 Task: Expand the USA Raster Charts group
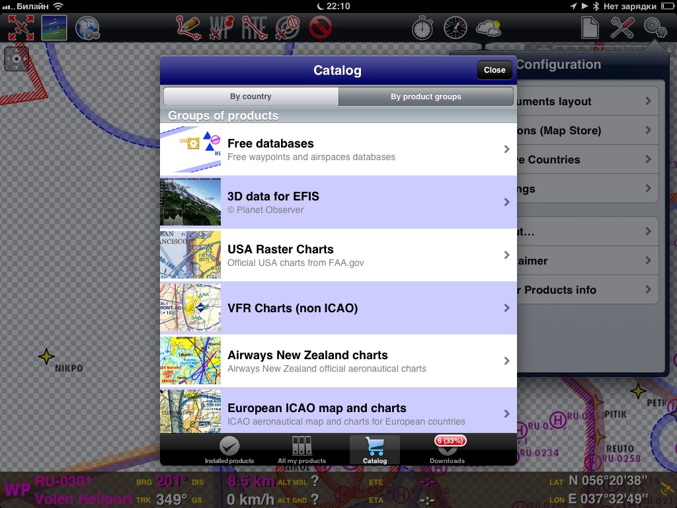click(338, 255)
